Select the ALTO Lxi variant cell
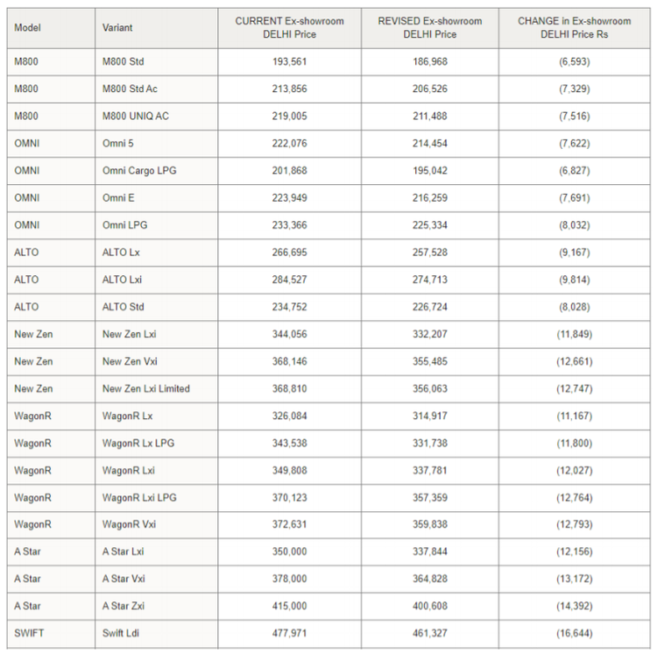 pyautogui.click(x=156, y=280)
